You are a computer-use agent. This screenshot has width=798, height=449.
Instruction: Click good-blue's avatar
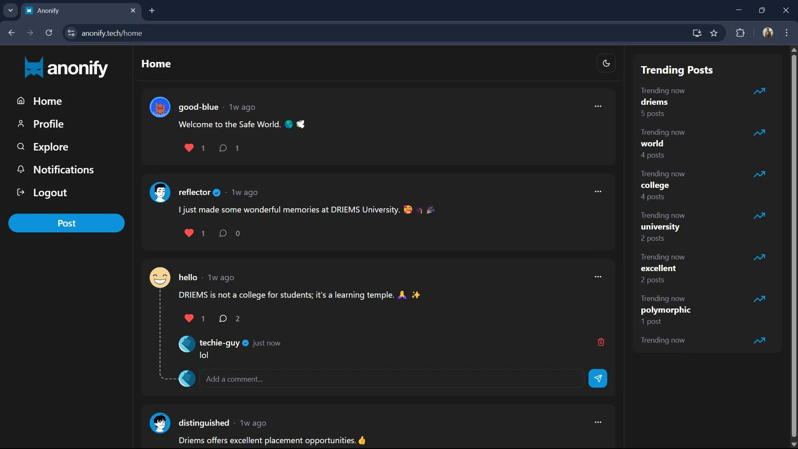160,107
